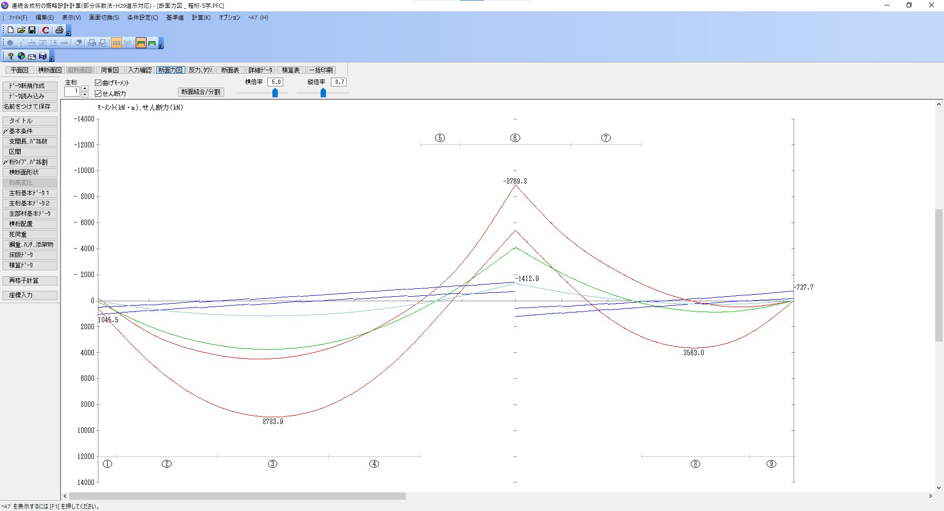Click the 座標入力 button
This screenshot has width=944, height=511.
(x=29, y=295)
